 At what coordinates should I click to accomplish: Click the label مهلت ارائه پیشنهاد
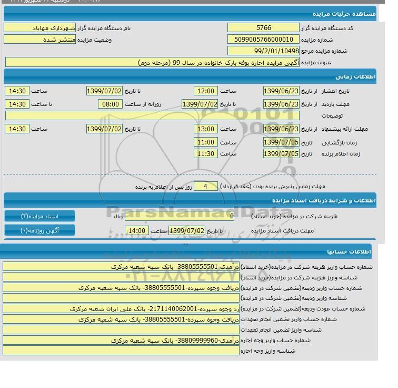tap(345, 129)
